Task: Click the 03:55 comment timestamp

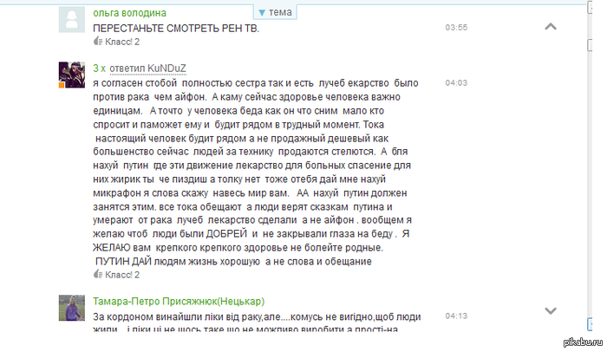Action: [456, 28]
